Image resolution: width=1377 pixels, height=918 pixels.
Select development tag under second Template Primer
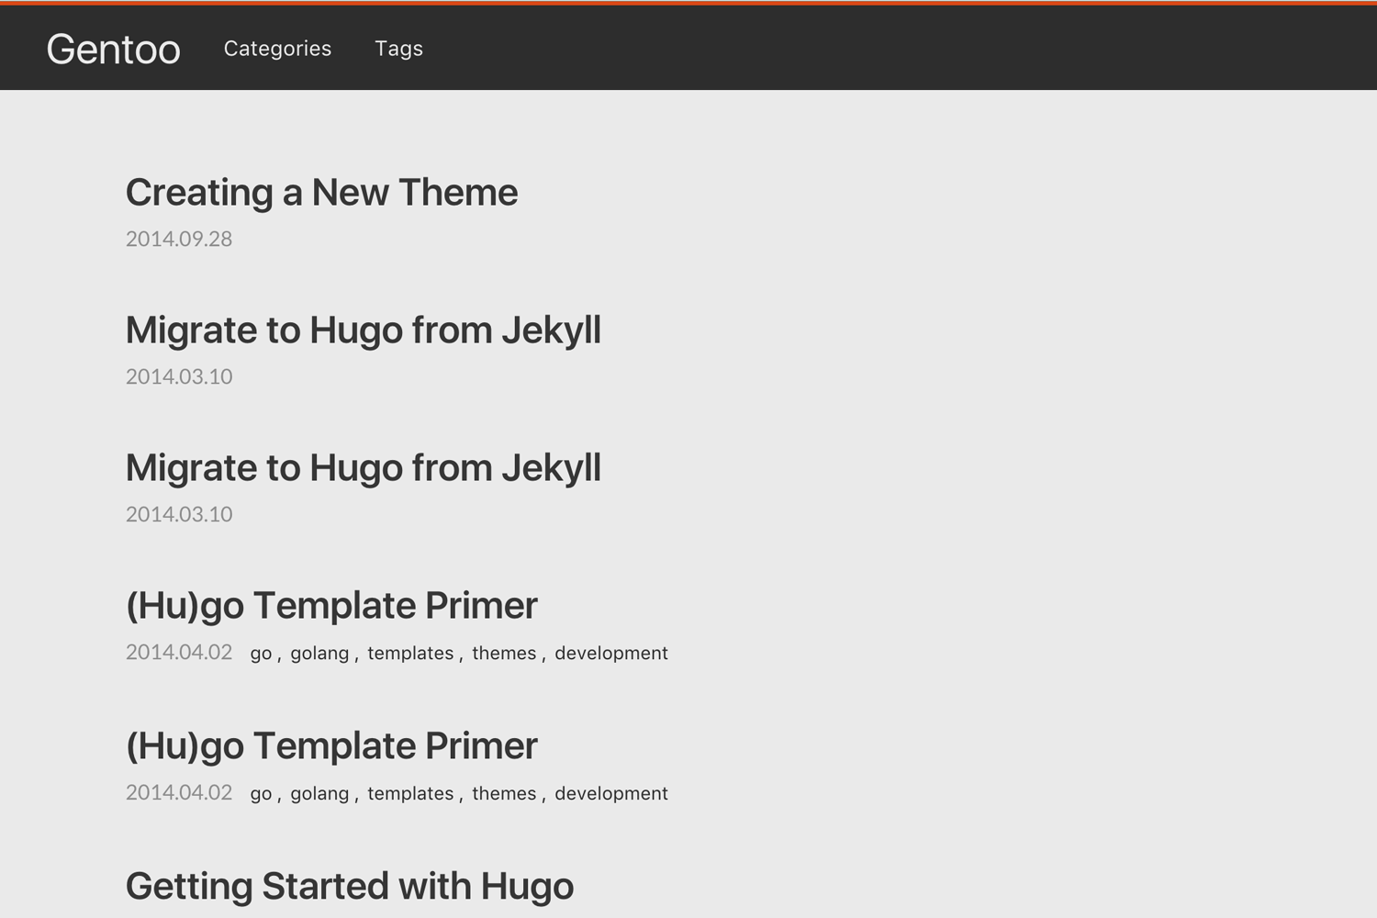[611, 794]
